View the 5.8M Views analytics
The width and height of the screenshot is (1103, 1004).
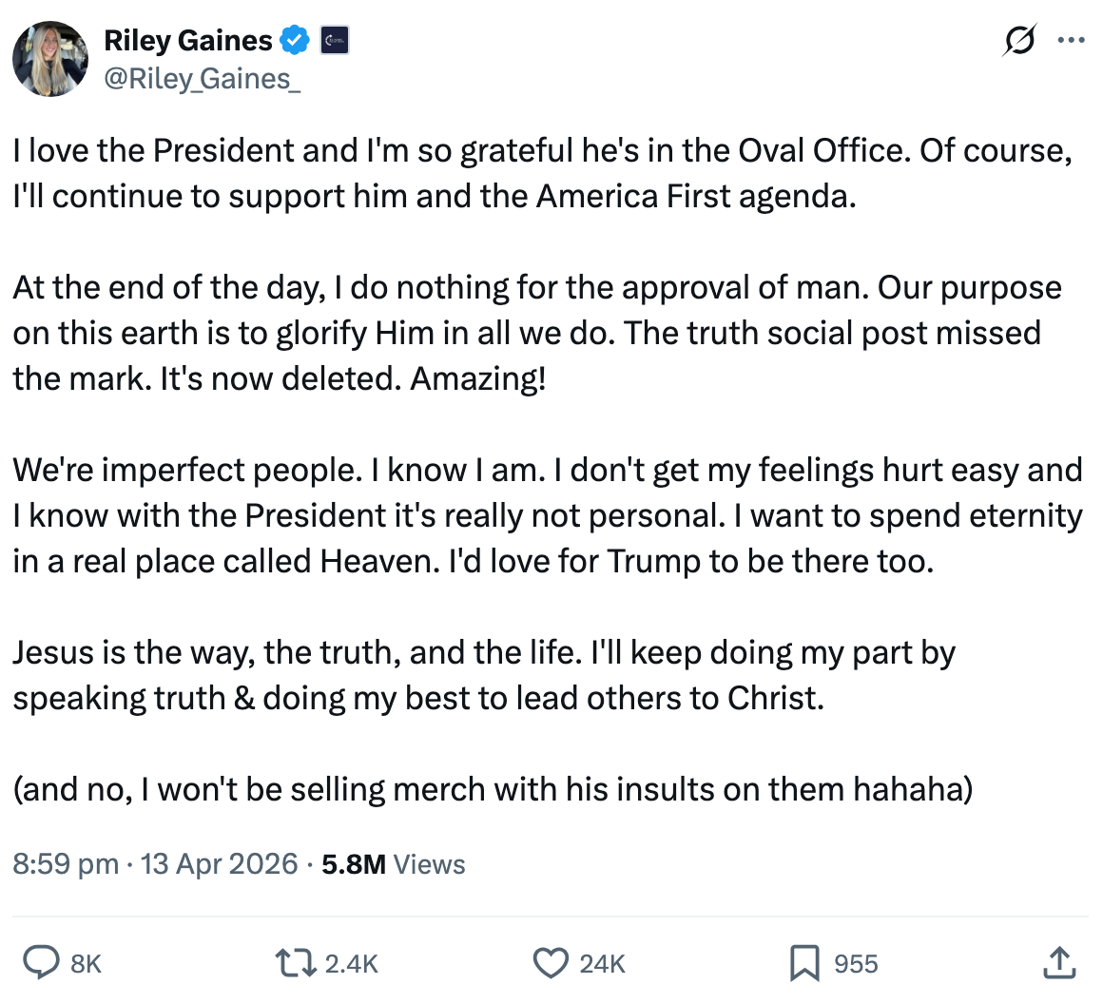394,864
